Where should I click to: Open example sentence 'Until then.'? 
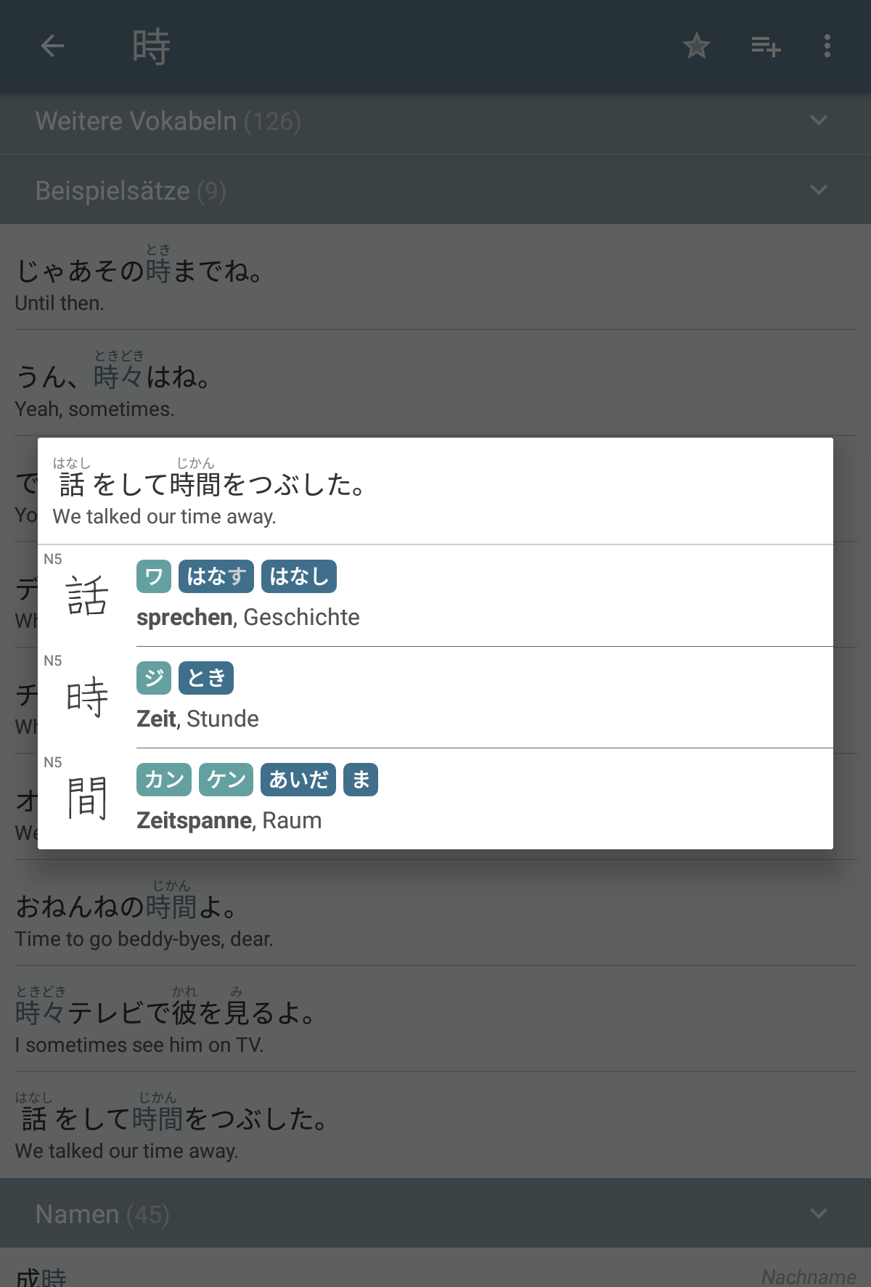(x=435, y=277)
